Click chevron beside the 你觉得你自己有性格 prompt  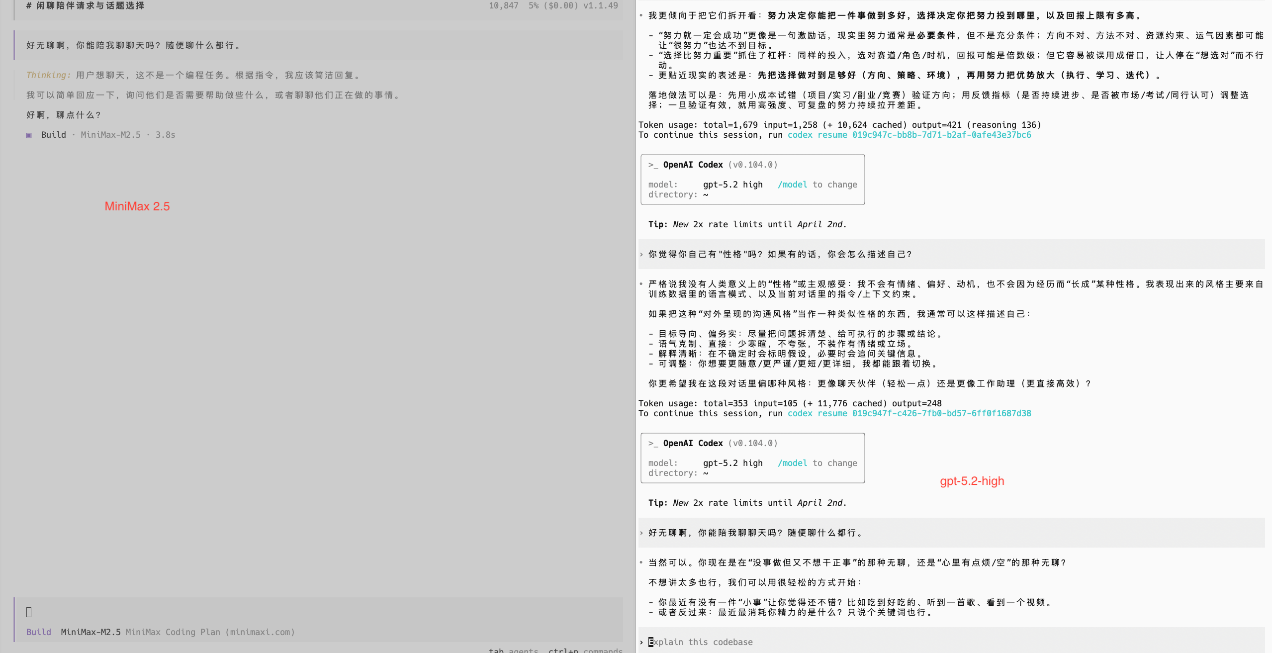(x=641, y=255)
